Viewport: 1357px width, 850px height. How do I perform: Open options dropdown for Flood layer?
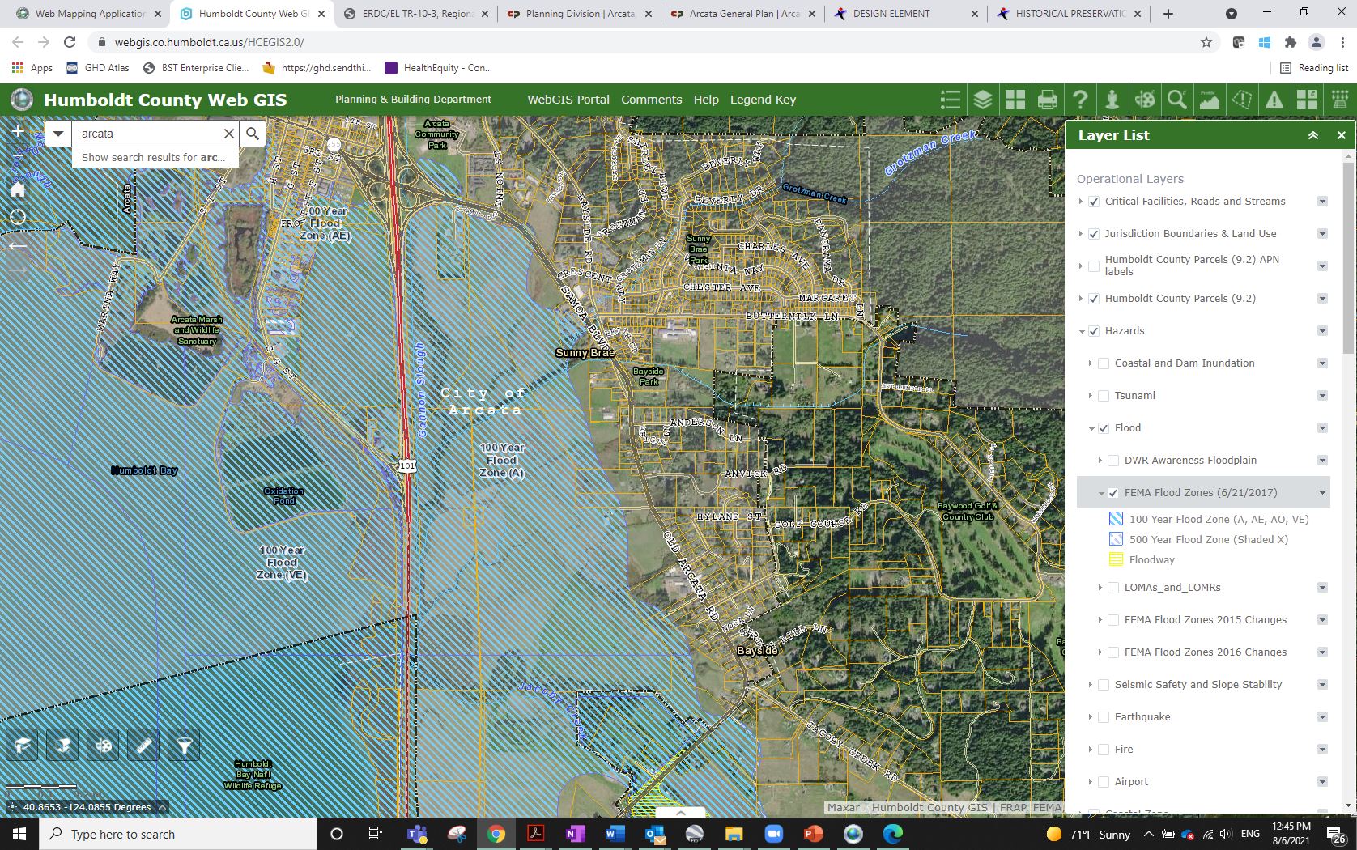coord(1322,428)
